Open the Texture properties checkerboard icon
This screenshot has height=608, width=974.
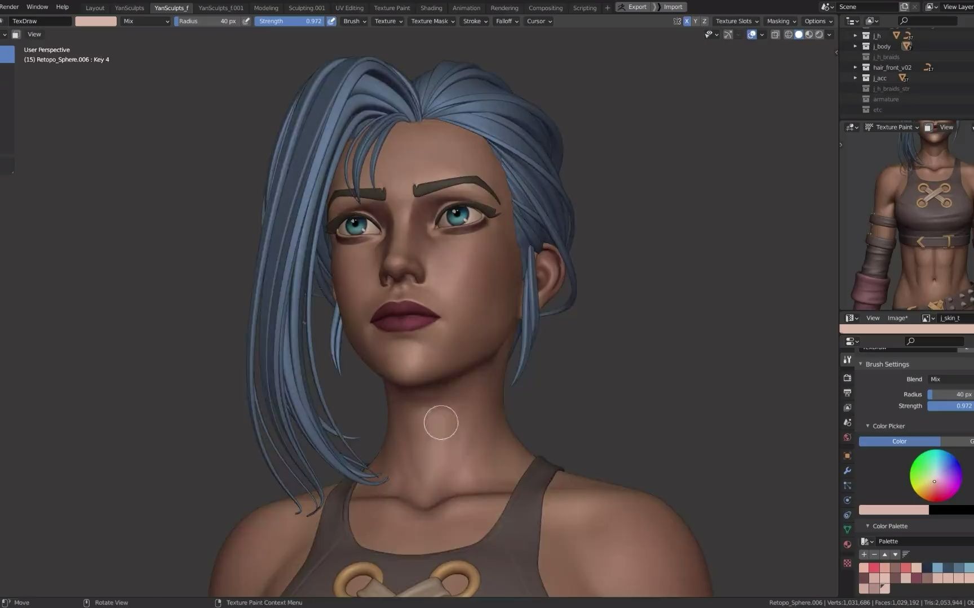(x=847, y=563)
